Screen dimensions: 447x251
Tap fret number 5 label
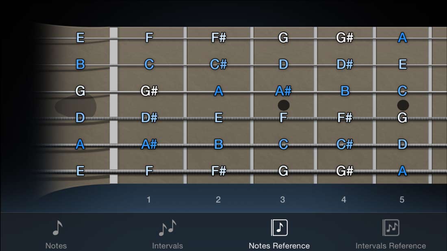(x=402, y=199)
